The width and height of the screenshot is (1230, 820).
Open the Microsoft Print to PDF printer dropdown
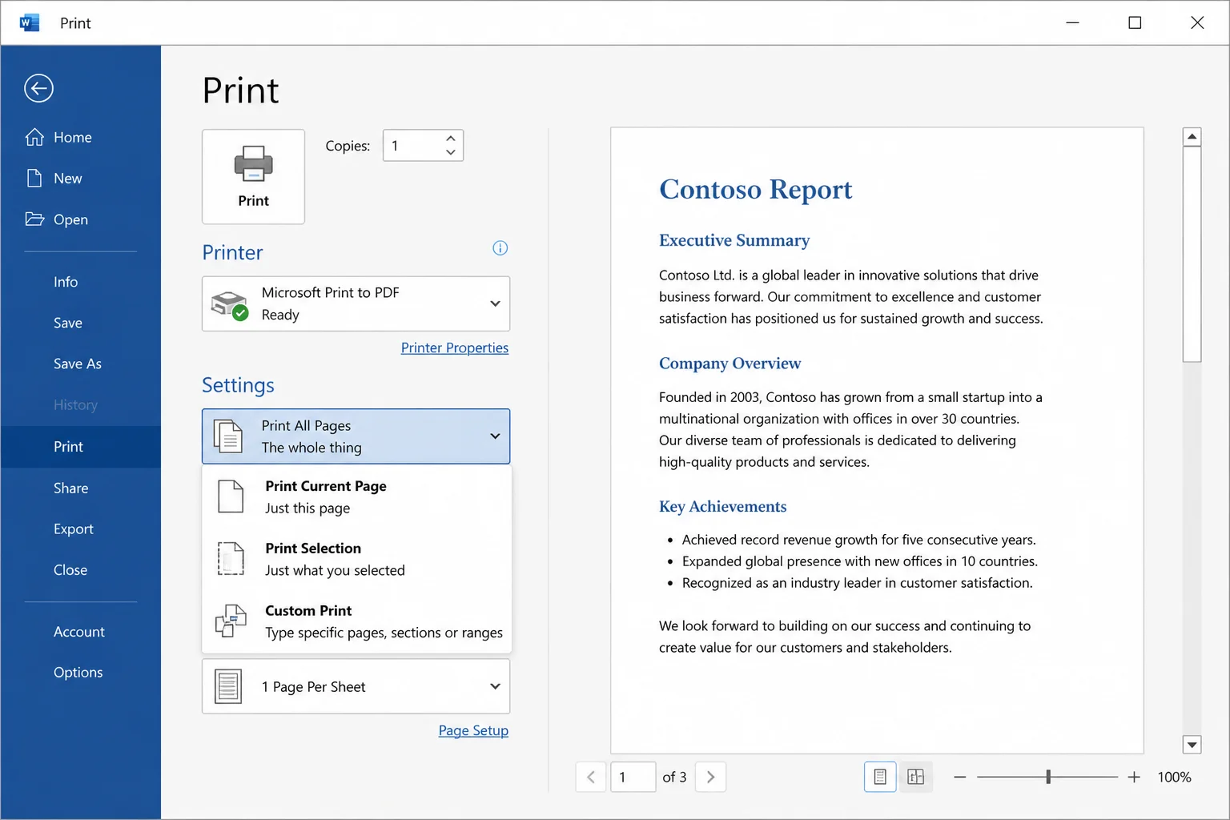(x=356, y=303)
